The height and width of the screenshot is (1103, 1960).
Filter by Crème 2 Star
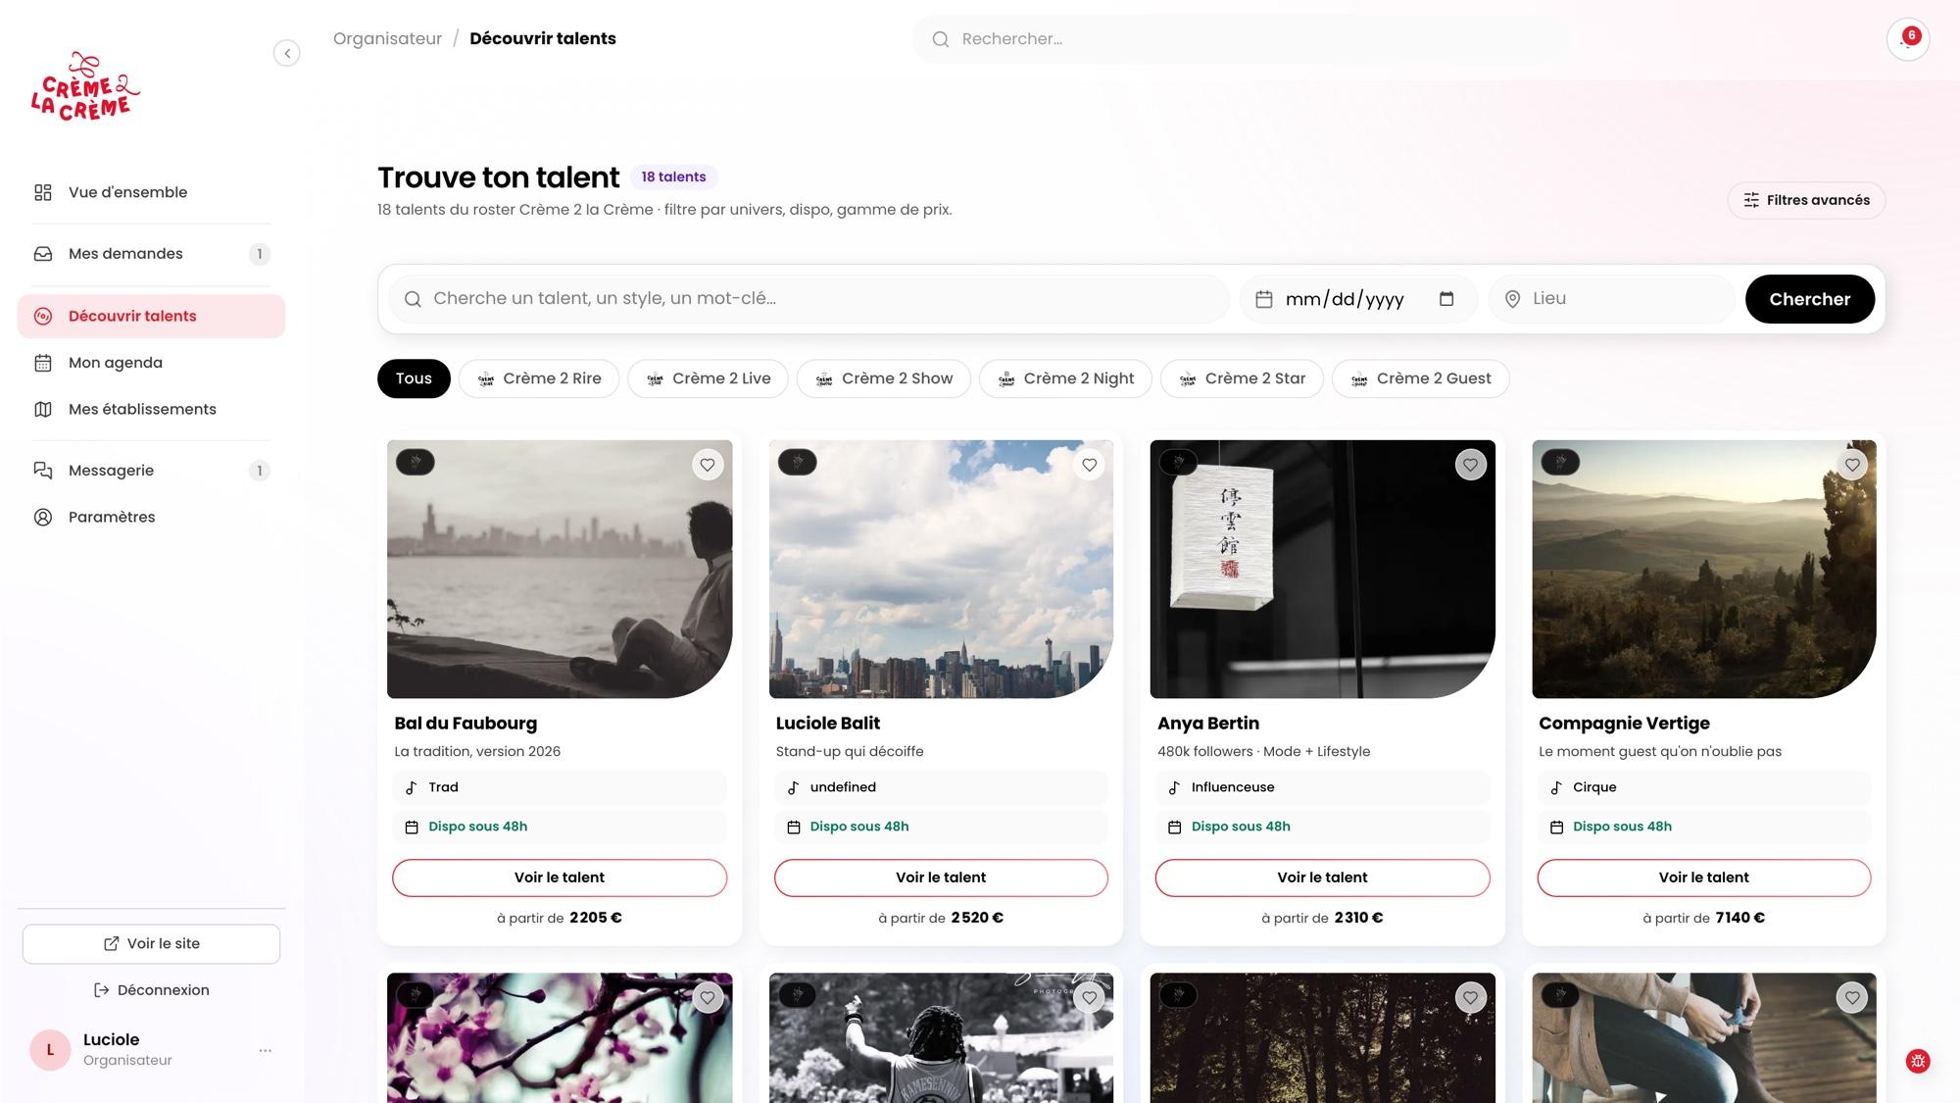1242,378
